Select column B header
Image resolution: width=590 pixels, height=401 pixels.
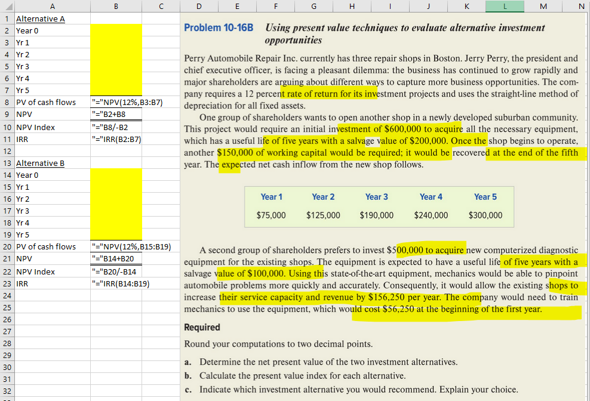point(116,6)
